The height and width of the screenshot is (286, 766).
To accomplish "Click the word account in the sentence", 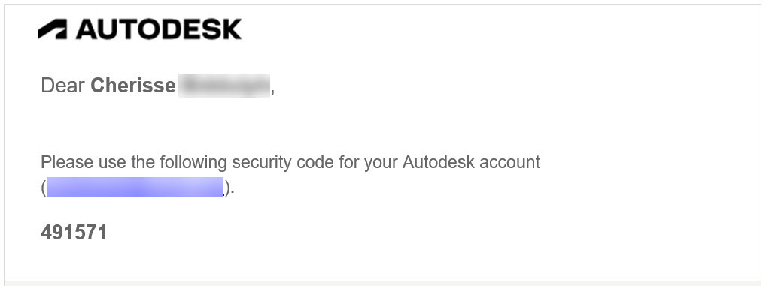I will tap(510, 162).
